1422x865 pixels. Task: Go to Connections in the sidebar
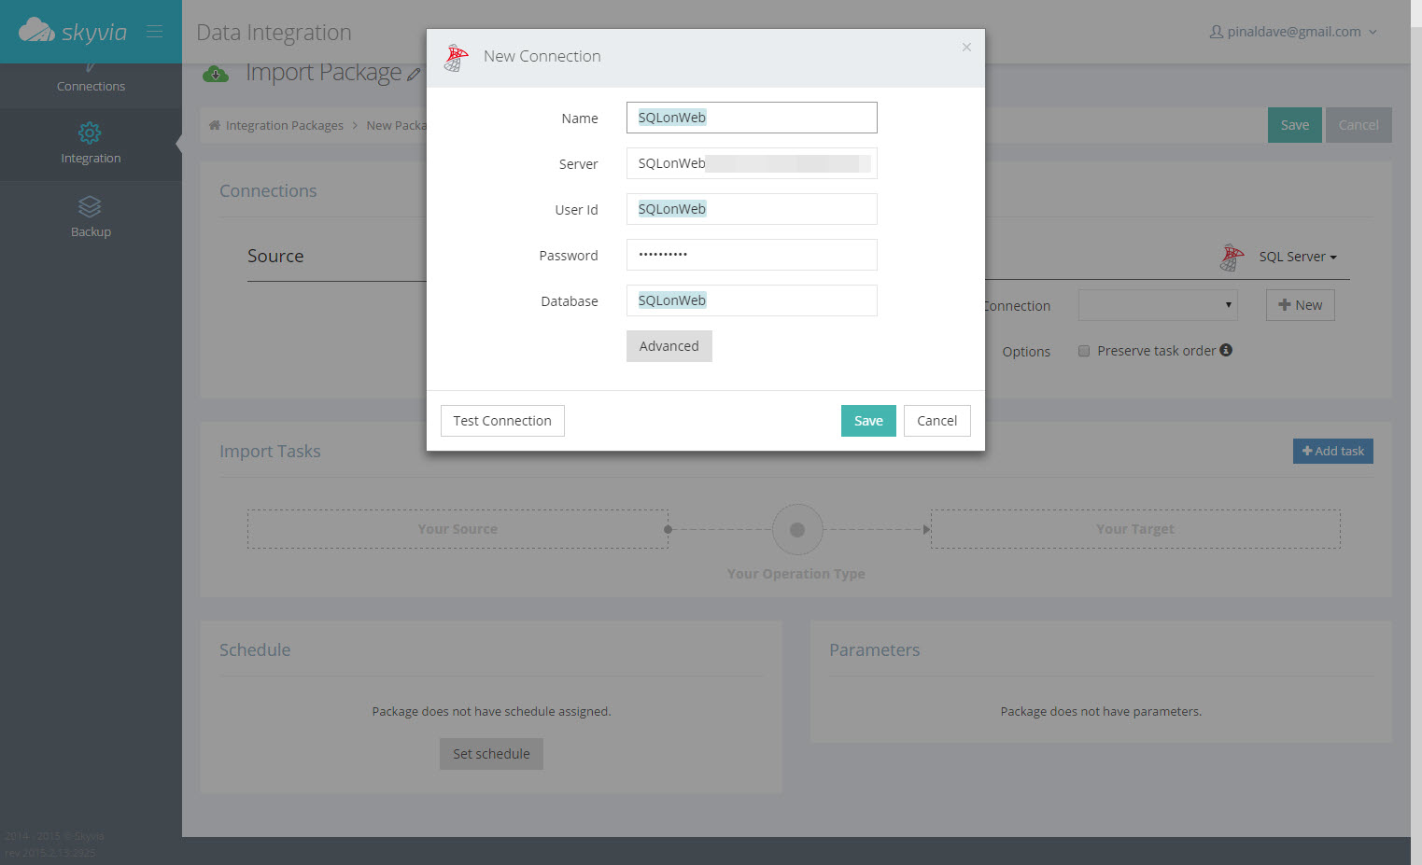pos(91,86)
